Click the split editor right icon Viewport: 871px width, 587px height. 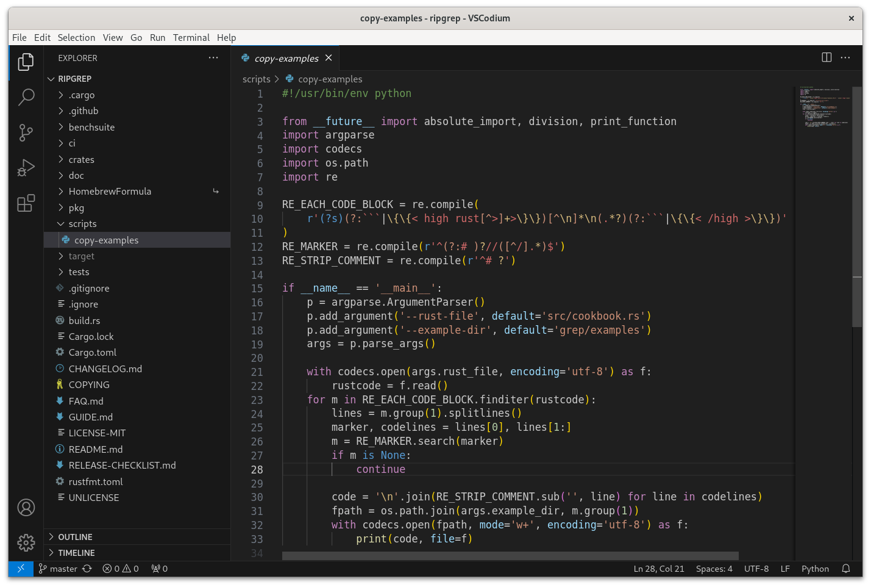coord(827,57)
